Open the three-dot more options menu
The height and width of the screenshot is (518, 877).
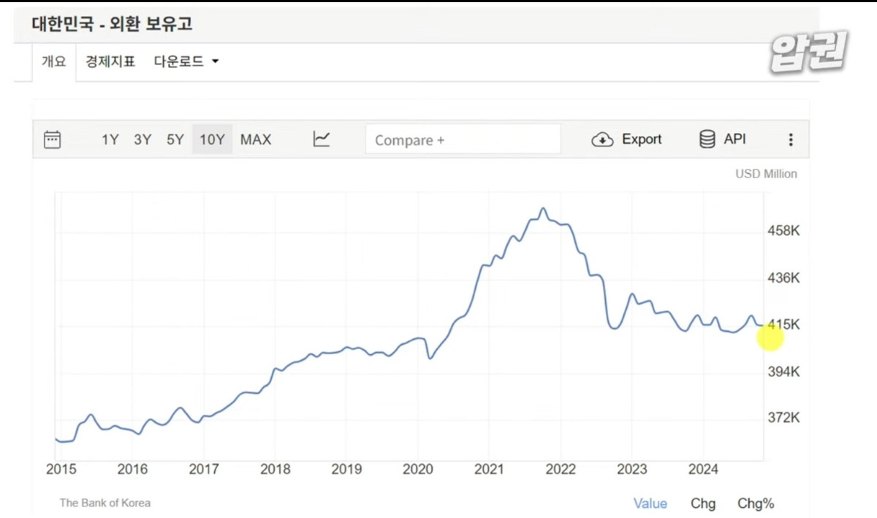(790, 140)
